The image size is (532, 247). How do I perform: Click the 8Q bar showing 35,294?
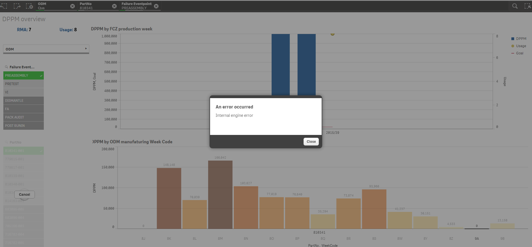pyautogui.click(x=323, y=222)
